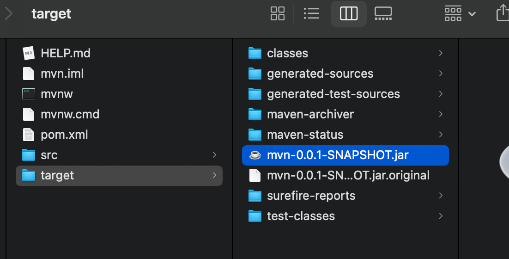509x259 pixels.
Task: Expand the test-classes folder chevron
Action: (x=441, y=216)
